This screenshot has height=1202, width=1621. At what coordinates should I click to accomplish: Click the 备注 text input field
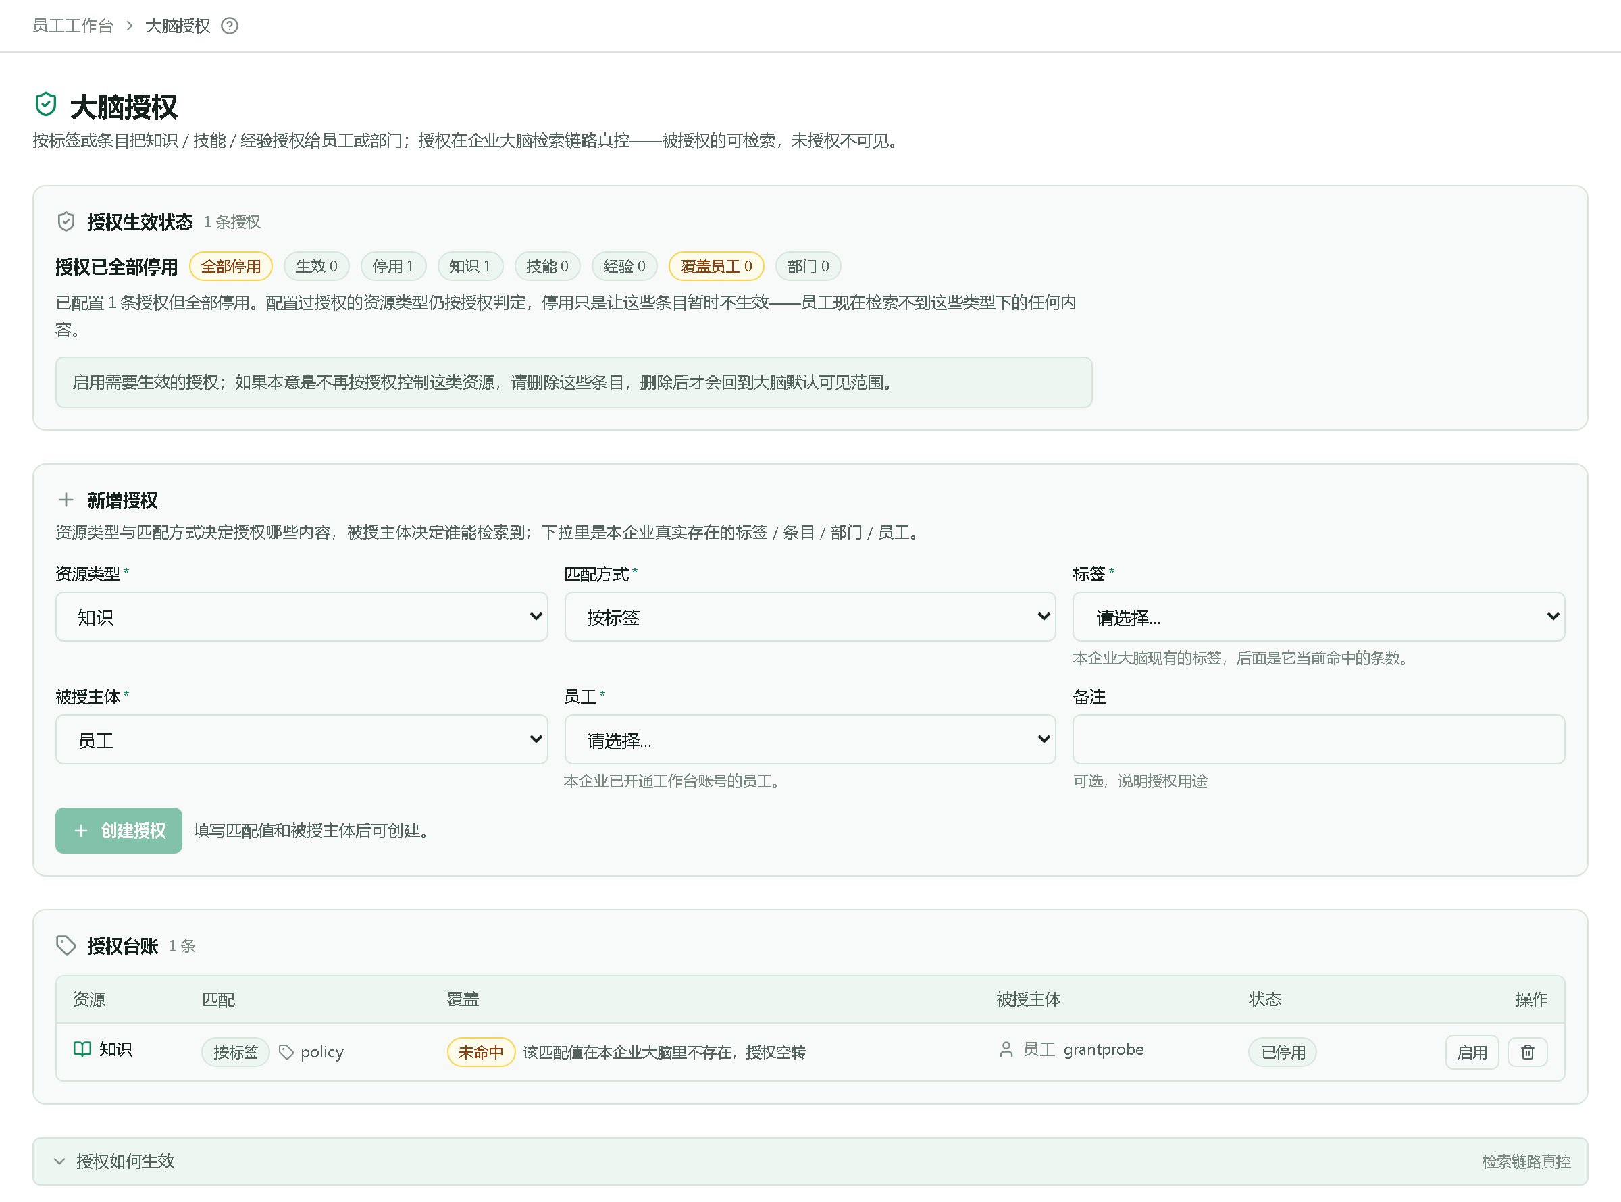click(1318, 740)
